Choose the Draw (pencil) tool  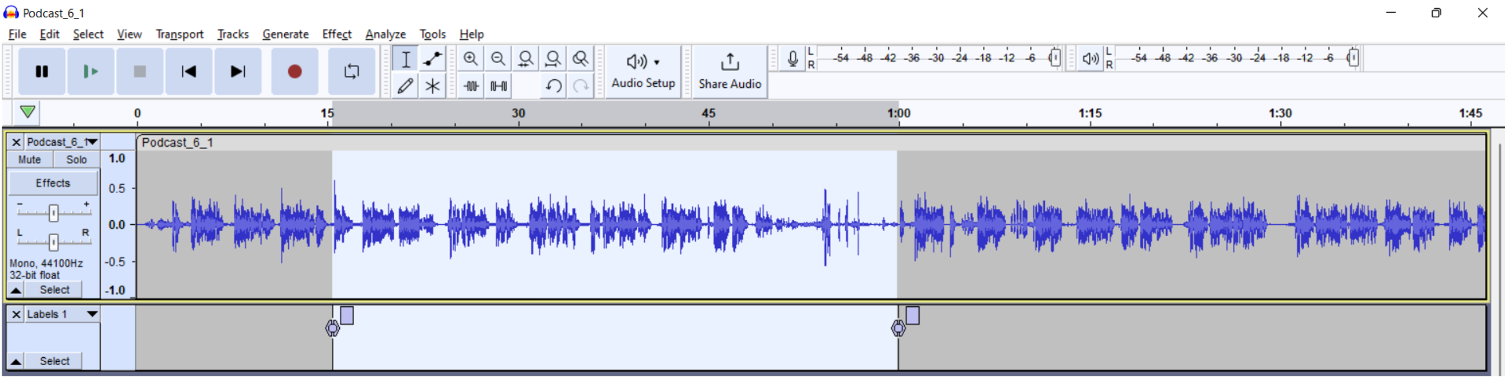[405, 86]
